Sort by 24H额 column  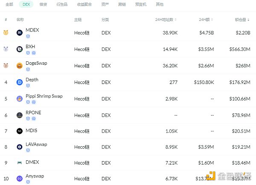point(206,20)
